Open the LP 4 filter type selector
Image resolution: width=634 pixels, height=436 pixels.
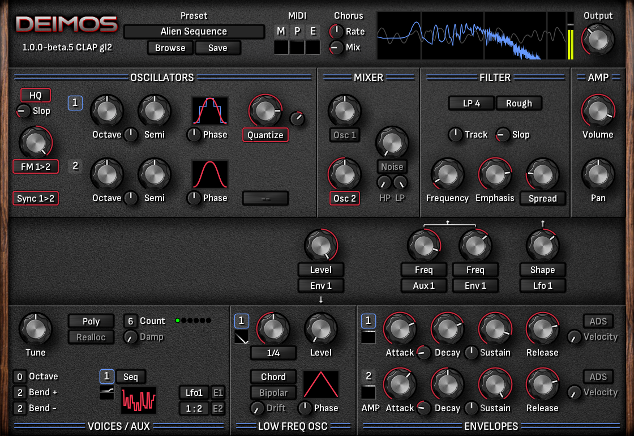(x=471, y=103)
